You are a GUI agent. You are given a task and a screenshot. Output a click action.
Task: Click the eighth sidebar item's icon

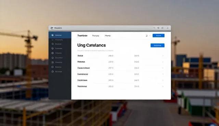pyautogui.click(x=52, y=67)
